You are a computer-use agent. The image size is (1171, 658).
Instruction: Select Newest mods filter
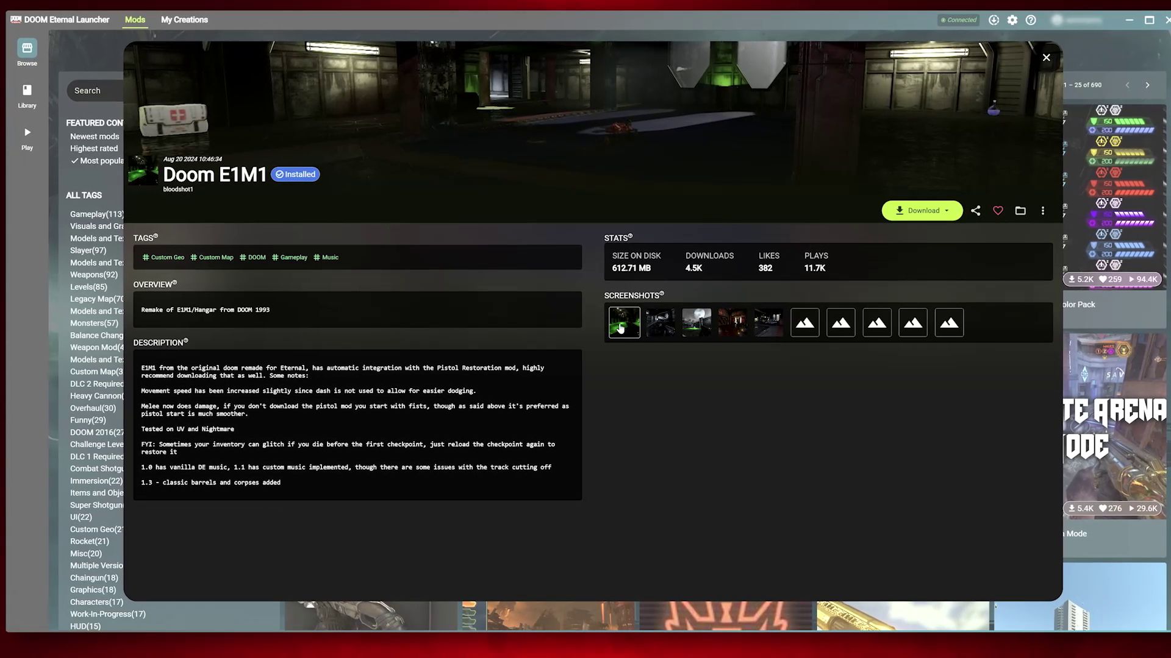[95, 136]
